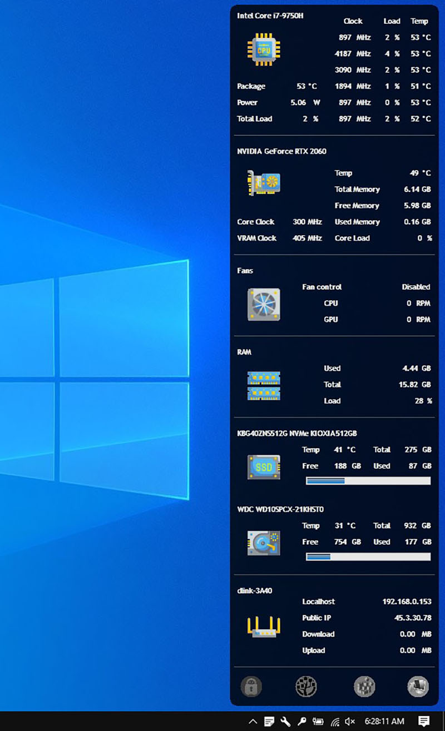This screenshot has height=731, width=445.
Task: Open the computer monitor shortcut in dock
Action: pos(418,687)
